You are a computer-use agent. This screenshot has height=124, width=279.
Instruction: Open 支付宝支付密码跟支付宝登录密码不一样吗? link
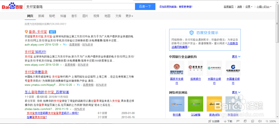(x=53, y=113)
